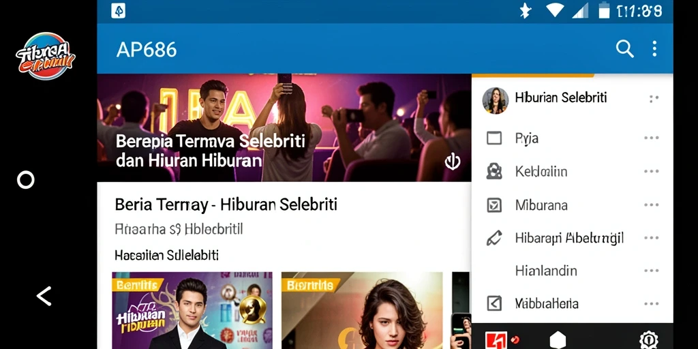The width and height of the screenshot is (698, 349).
Task: Open the article card with curly-haired woman
Action: (362, 310)
